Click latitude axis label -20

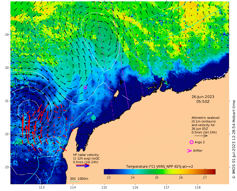tap(6, 68)
